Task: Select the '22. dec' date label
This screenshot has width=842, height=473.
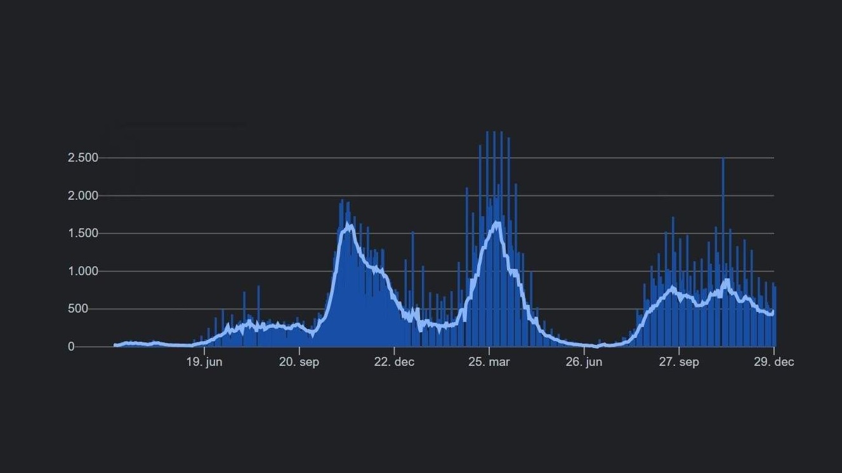Action: click(394, 362)
